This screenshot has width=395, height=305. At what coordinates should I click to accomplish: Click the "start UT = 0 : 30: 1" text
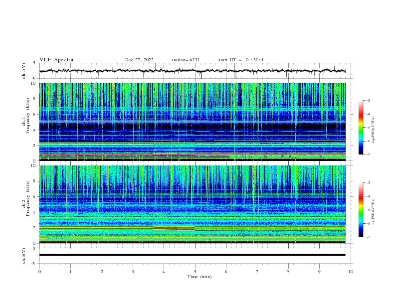pos(241,60)
